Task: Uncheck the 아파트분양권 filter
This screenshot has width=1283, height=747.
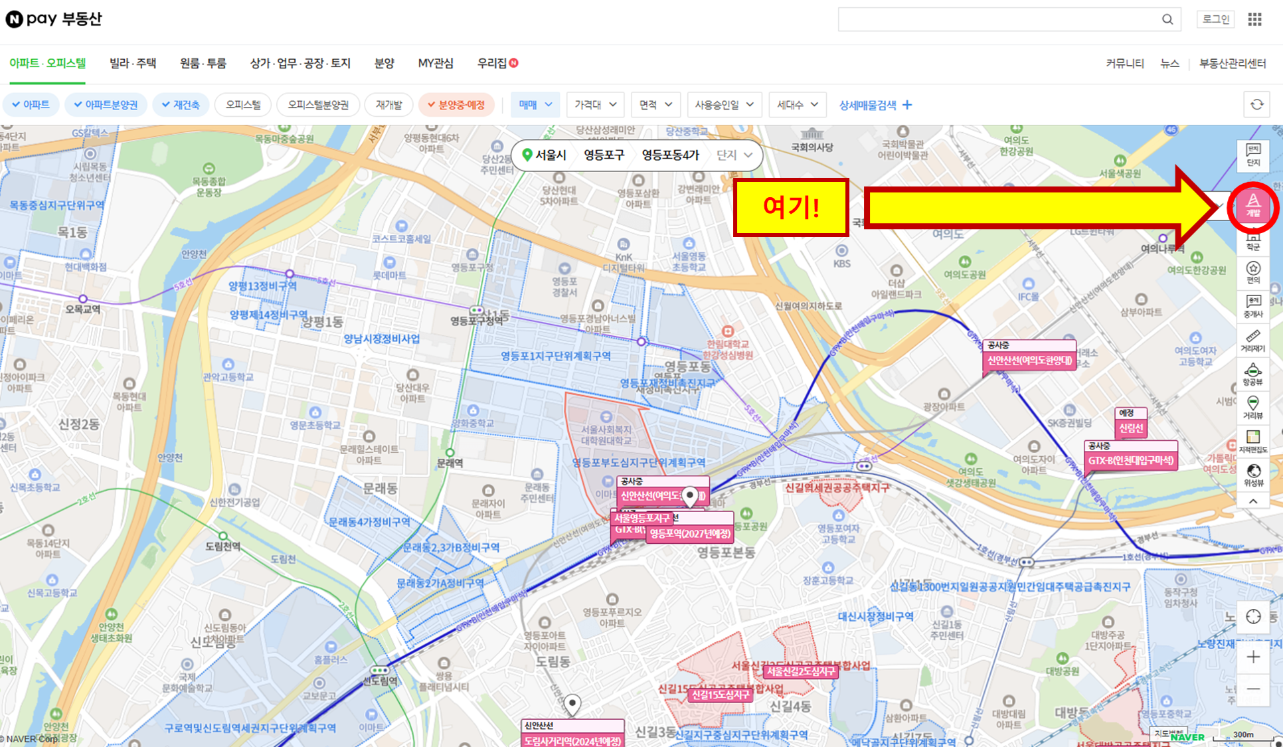Action: [106, 105]
